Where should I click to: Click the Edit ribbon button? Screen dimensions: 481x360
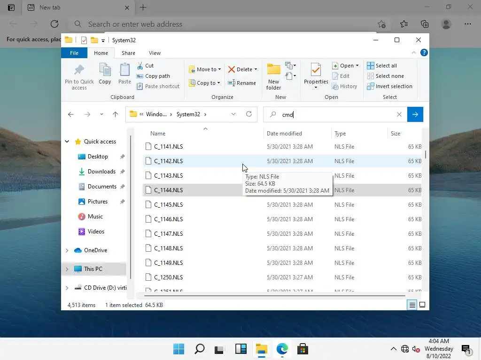pyautogui.click(x=341, y=76)
